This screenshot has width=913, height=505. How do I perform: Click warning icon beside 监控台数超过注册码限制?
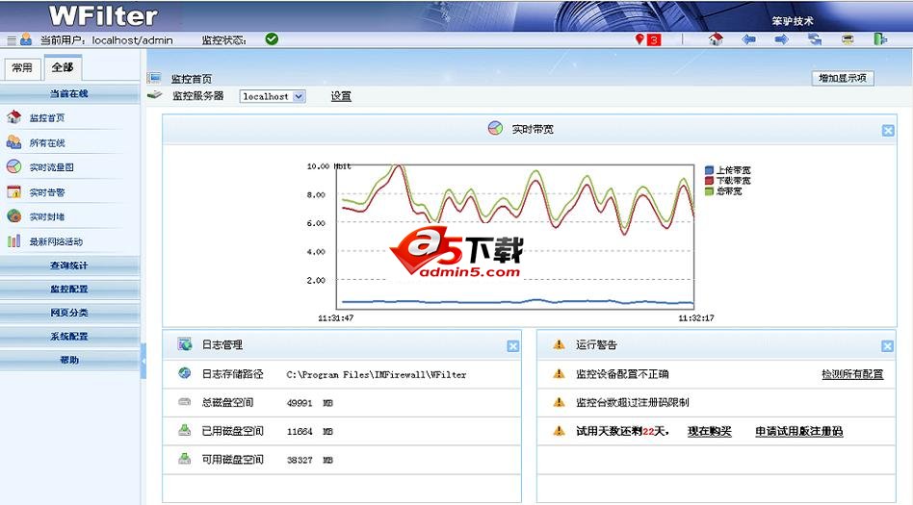559,402
